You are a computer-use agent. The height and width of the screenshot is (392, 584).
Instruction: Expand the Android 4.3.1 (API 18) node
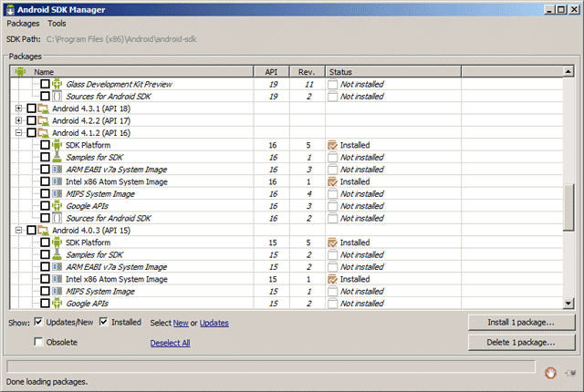[x=18, y=108]
